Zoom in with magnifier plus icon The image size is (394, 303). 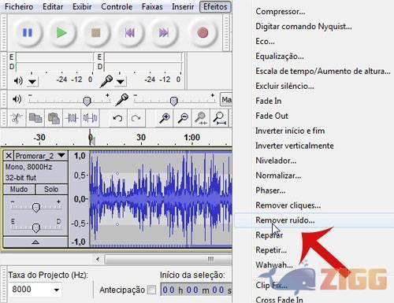click(165, 118)
